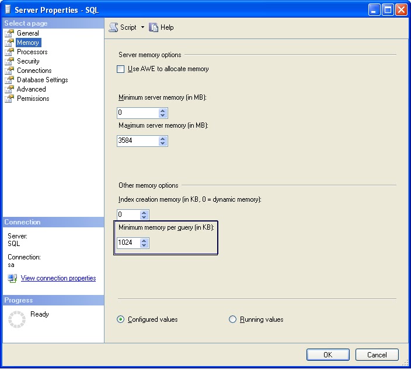
Task: Increase index creation memory value
Action: [144, 213]
